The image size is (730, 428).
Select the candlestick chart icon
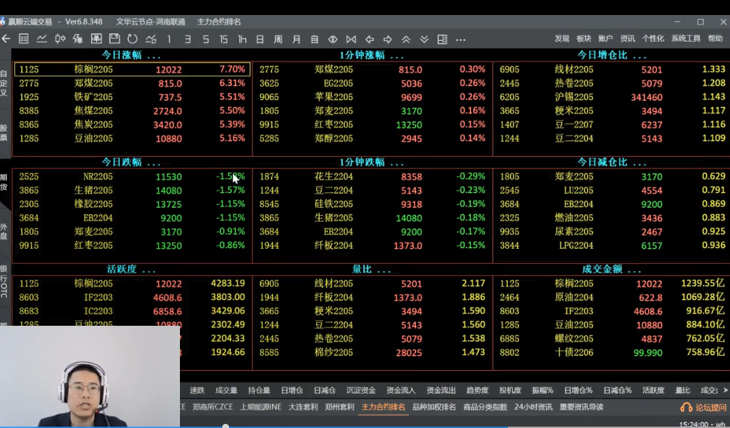(x=60, y=39)
